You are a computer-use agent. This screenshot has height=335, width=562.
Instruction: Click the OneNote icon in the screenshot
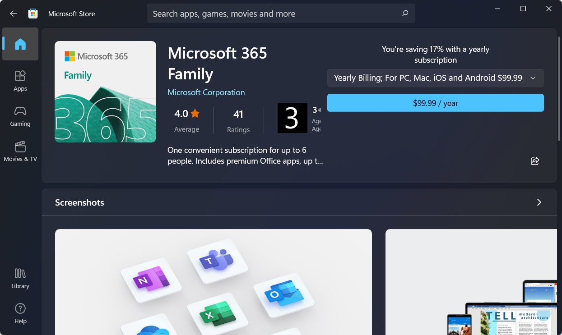click(x=151, y=280)
